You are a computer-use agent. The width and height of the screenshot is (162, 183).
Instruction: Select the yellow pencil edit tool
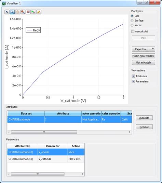pyautogui.click(x=39, y=12)
